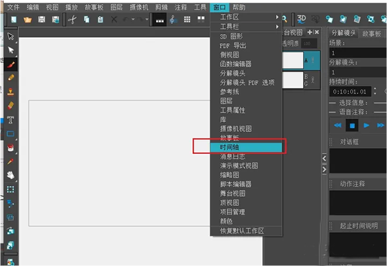
Task: Close the stage view panel
Action: point(317,32)
